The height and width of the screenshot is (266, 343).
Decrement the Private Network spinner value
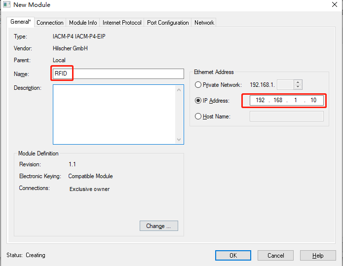click(x=298, y=87)
